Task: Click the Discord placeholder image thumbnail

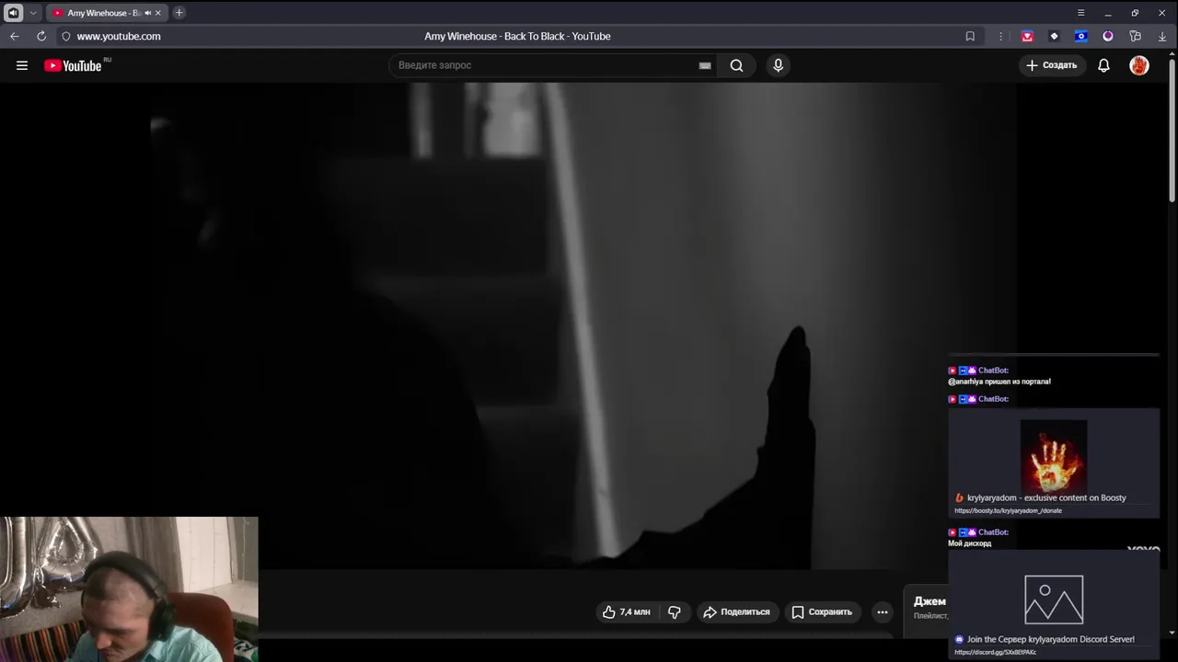Action: tap(1054, 599)
